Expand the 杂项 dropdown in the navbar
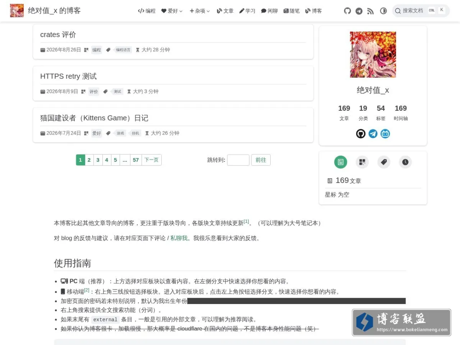460x345 pixels. 200,11
